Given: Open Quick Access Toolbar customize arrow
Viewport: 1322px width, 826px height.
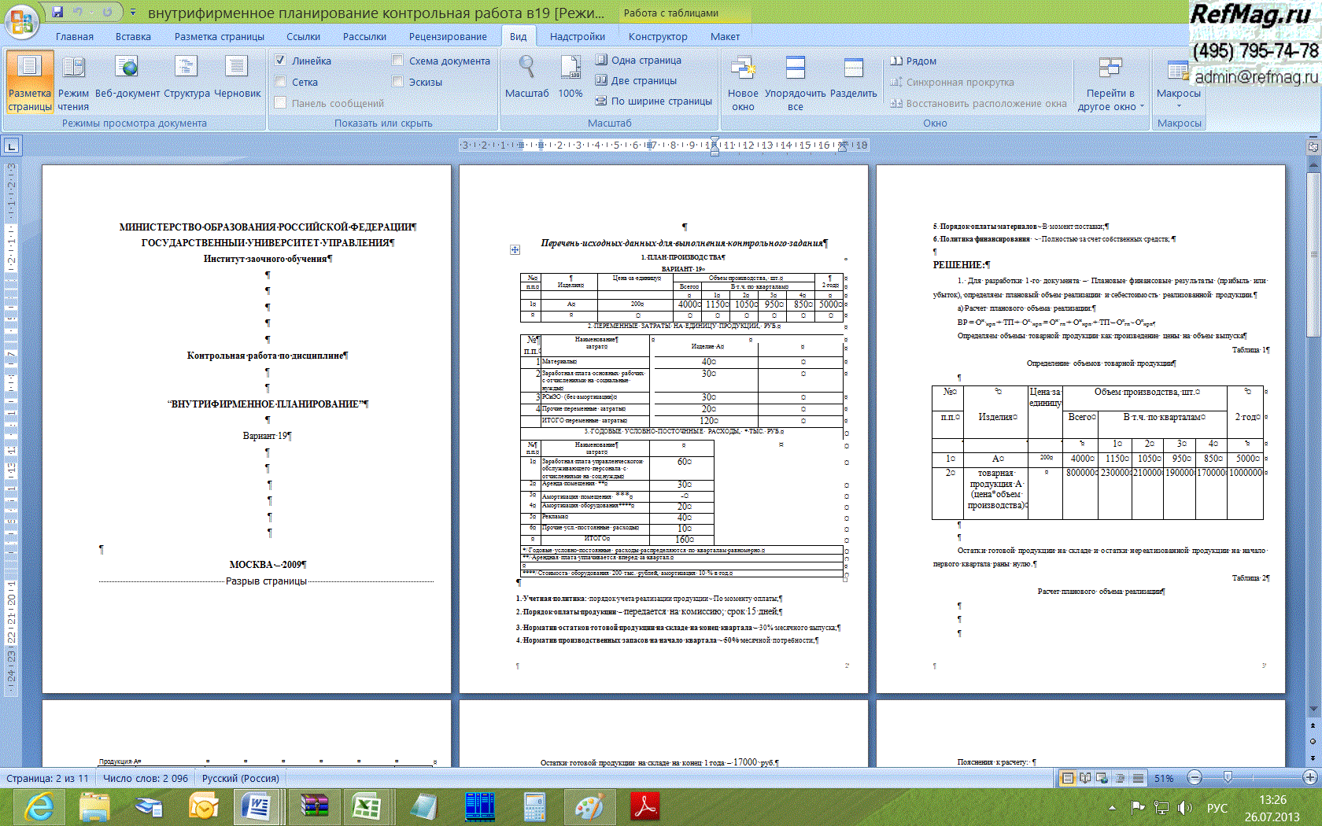Looking at the screenshot, I should [133, 13].
